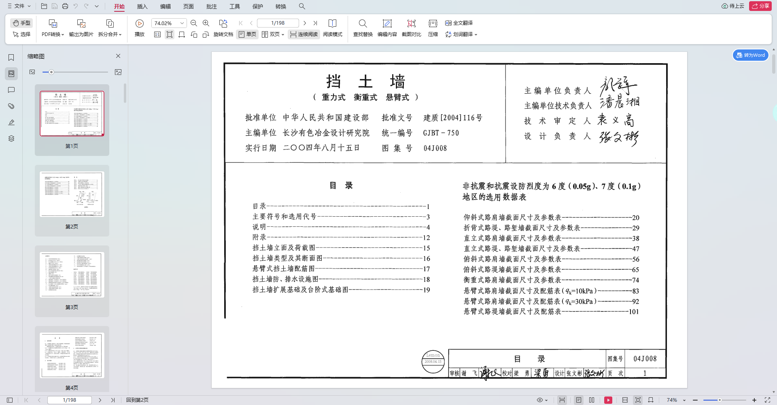
Task: Click 输出为图片 export as image
Action: (x=81, y=28)
